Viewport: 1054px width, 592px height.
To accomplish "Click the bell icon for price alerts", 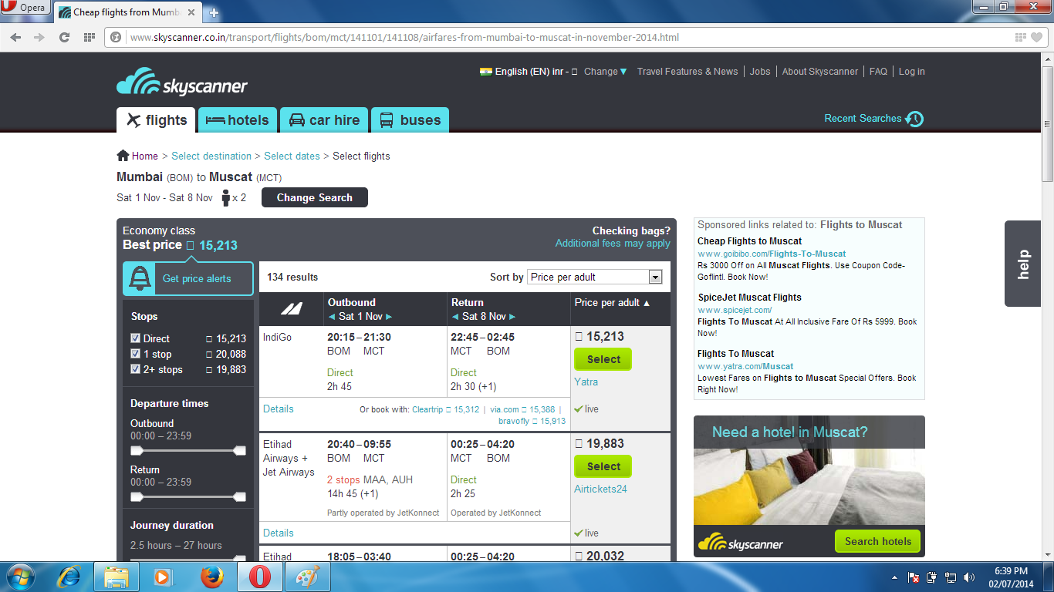I will coord(140,278).
